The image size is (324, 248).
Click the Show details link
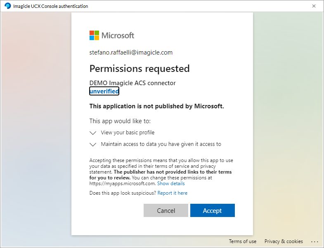pos(171,184)
